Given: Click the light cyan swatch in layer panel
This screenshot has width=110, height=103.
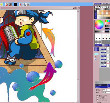Looking at the screenshot, I should (x=96, y=54).
